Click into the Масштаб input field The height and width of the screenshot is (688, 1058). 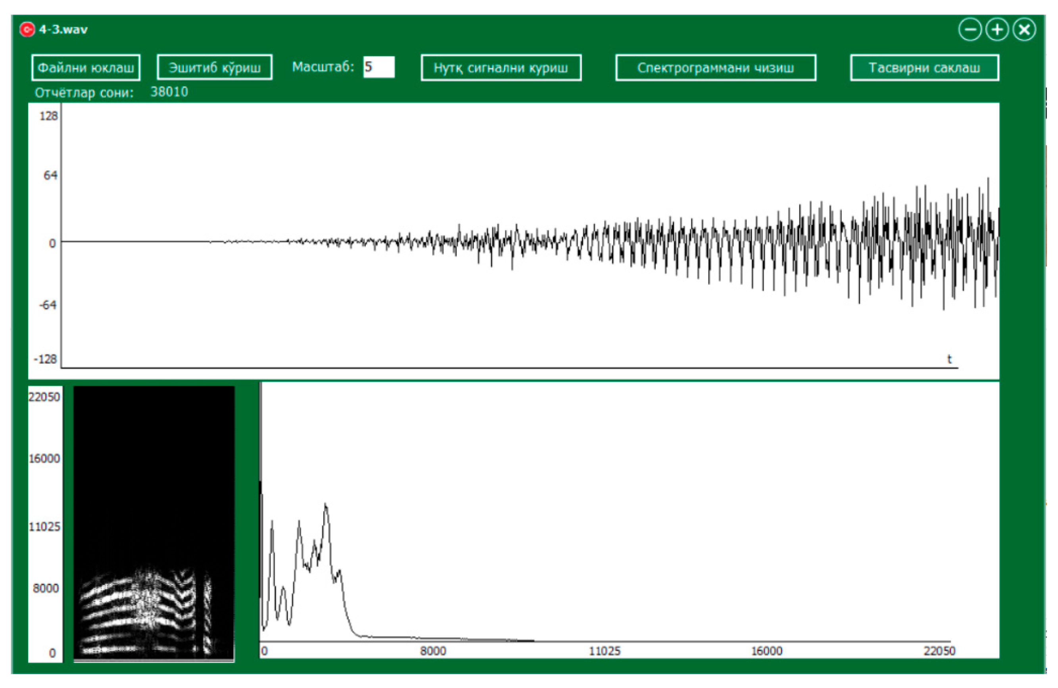click(379, 67)
